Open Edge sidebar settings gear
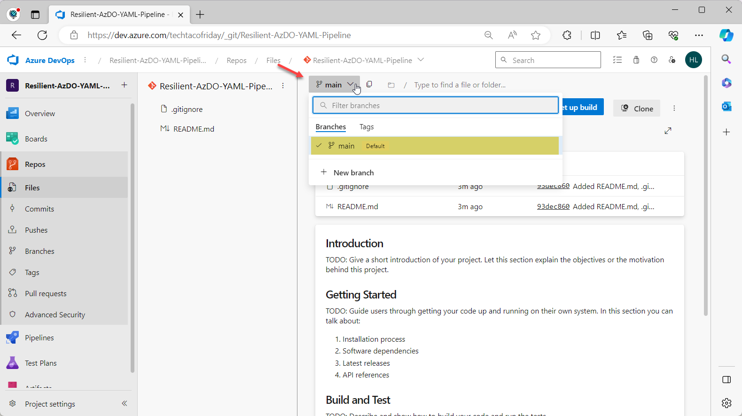The image size is (742, 416). click(726, 403)
